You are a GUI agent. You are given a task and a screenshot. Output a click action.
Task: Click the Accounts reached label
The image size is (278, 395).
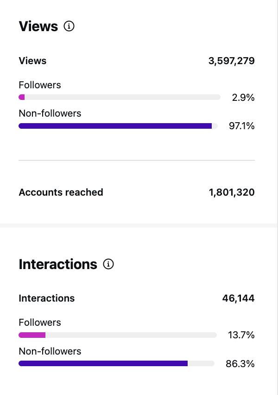click(61, 192)
